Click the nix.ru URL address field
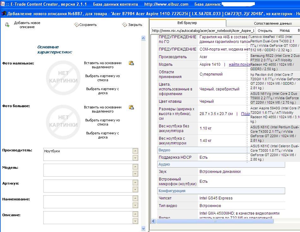The height and width of the screenshot is (232, 300). (204, 31)
